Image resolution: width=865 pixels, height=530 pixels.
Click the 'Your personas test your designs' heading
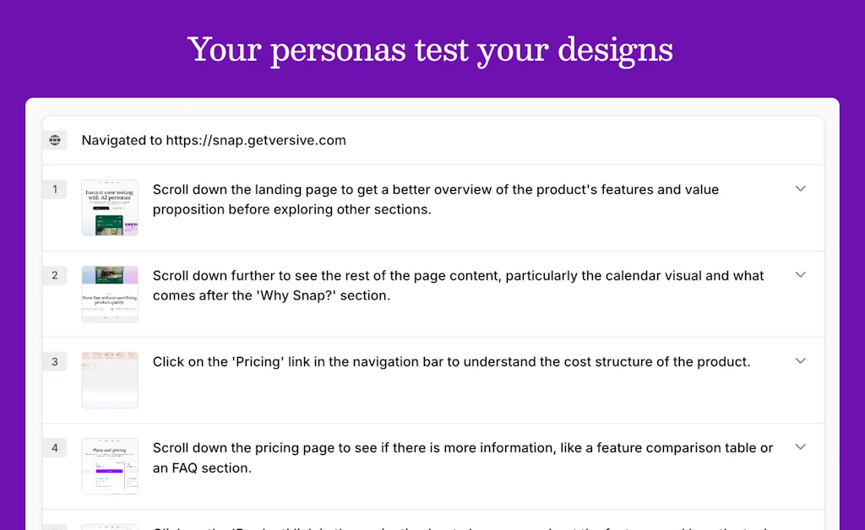point(432,50)
